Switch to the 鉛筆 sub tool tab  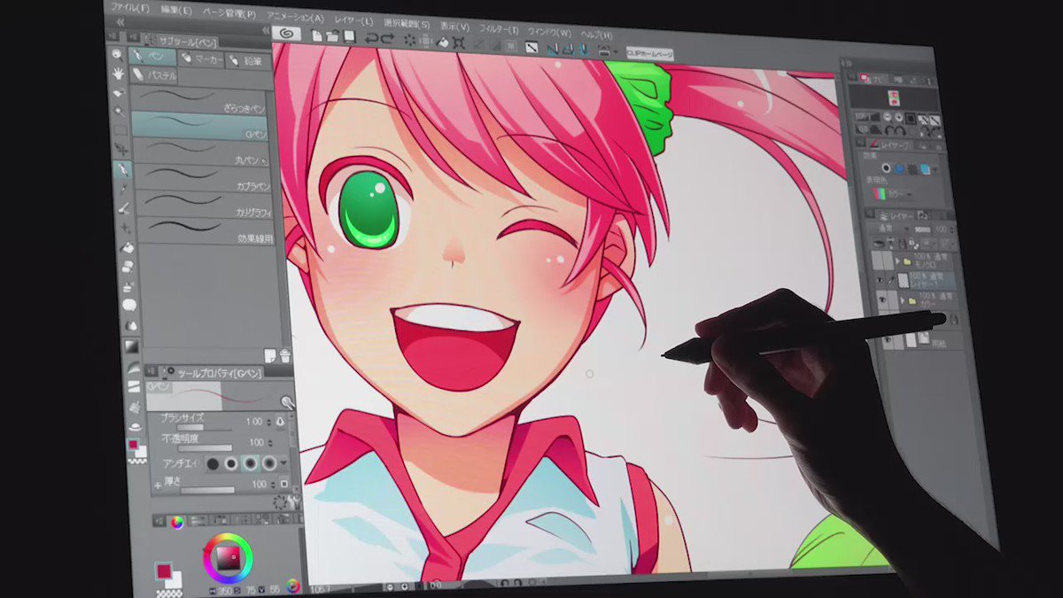247,62
